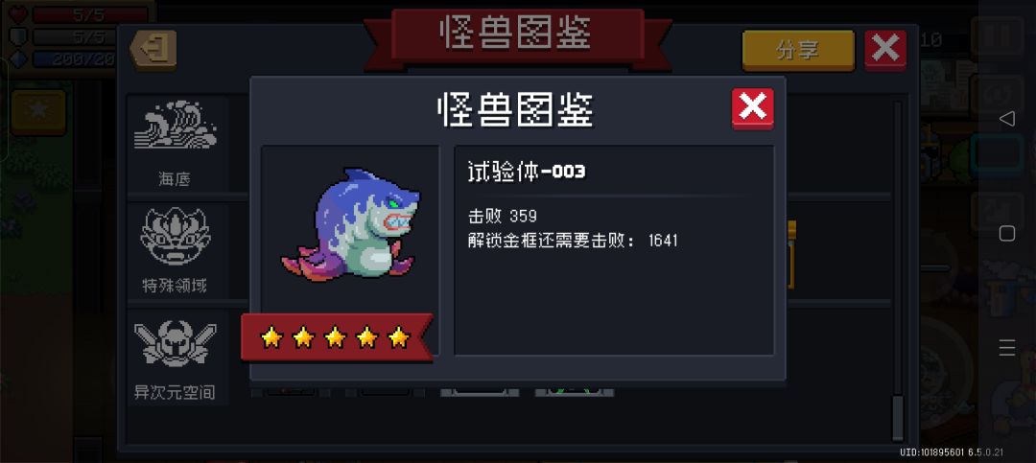Screen dimensions: 1036x463
Task: Click the 试验体-003 name title
Action: tap(527, 172)
